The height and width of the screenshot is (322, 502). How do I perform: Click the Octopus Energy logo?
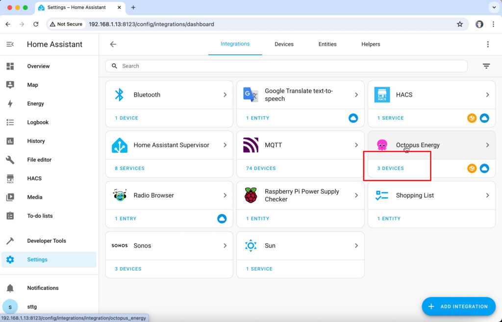coord(382,145)
